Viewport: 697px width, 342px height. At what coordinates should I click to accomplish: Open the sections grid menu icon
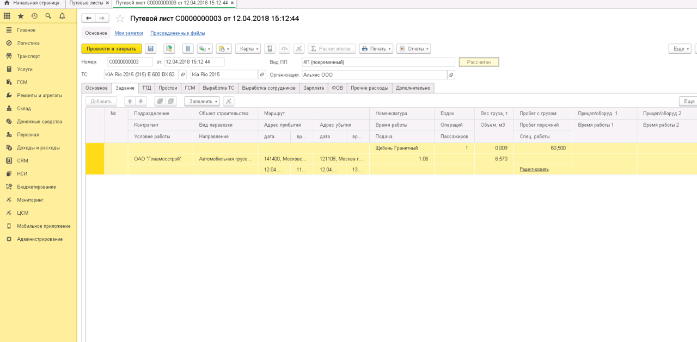[x=7, y=16]
